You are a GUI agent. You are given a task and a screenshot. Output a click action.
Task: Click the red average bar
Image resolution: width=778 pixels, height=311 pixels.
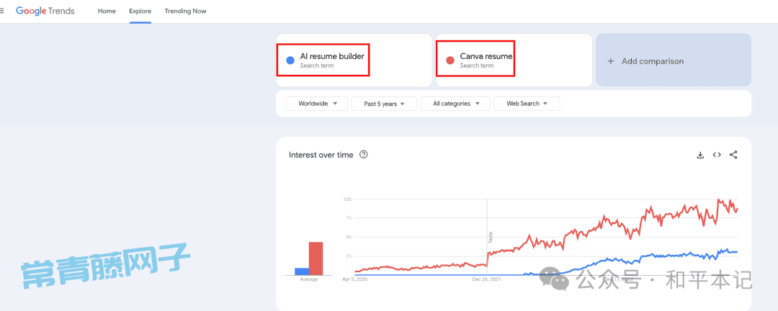pyautogui.click(x=316, y=258)
